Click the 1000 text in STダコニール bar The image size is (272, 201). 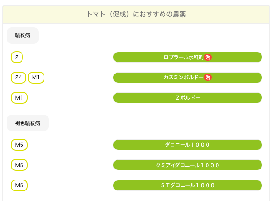click(x=206, y=185)
